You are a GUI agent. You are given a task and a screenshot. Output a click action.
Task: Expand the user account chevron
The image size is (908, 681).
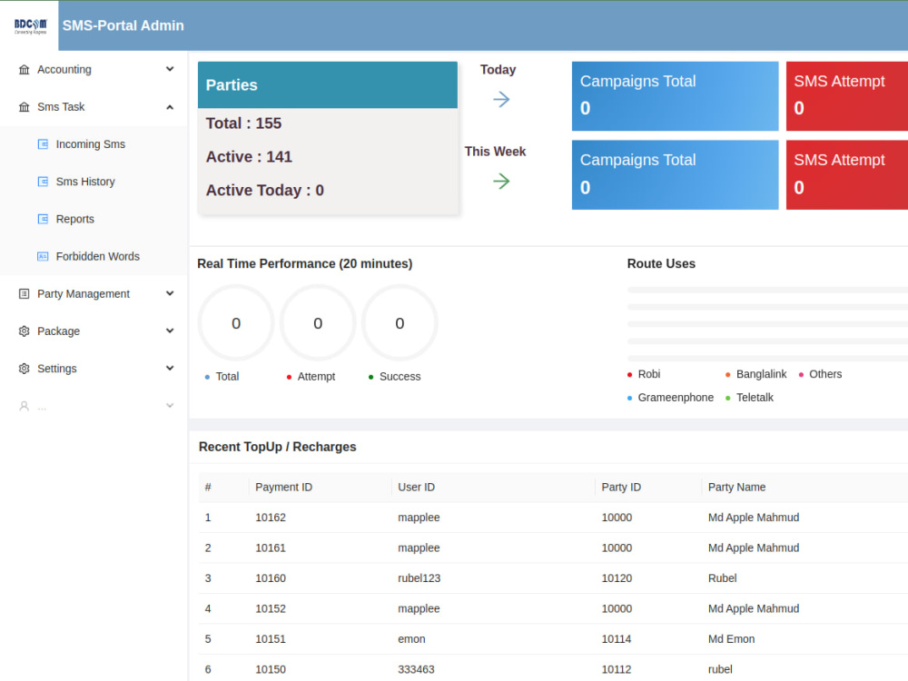[x=170, y=405]
